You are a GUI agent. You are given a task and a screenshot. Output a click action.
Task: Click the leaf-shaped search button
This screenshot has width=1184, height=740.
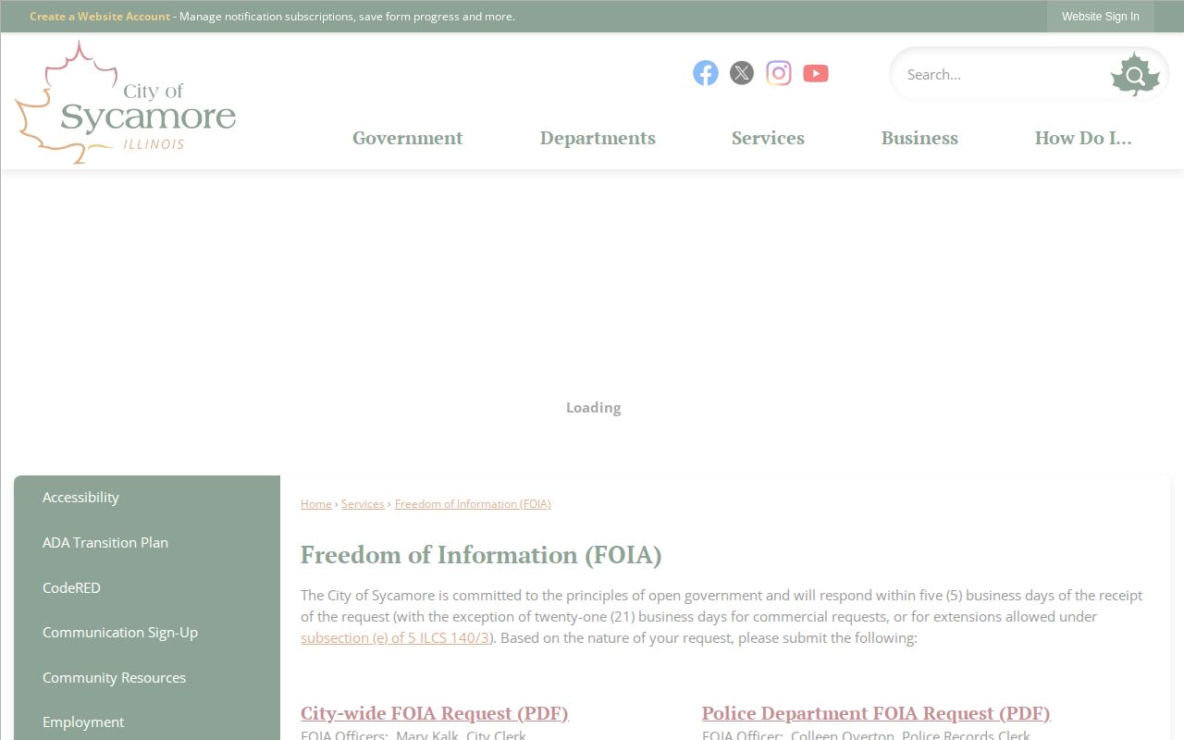point(1135,75)
